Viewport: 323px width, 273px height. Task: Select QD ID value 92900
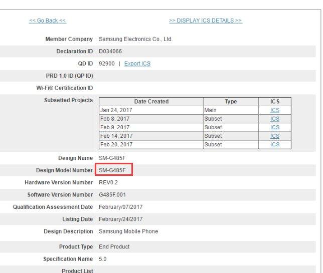click(x=107, y=64)
